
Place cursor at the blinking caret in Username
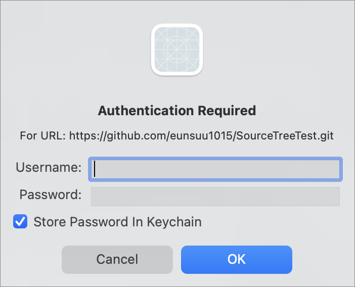tap(95, 169)
